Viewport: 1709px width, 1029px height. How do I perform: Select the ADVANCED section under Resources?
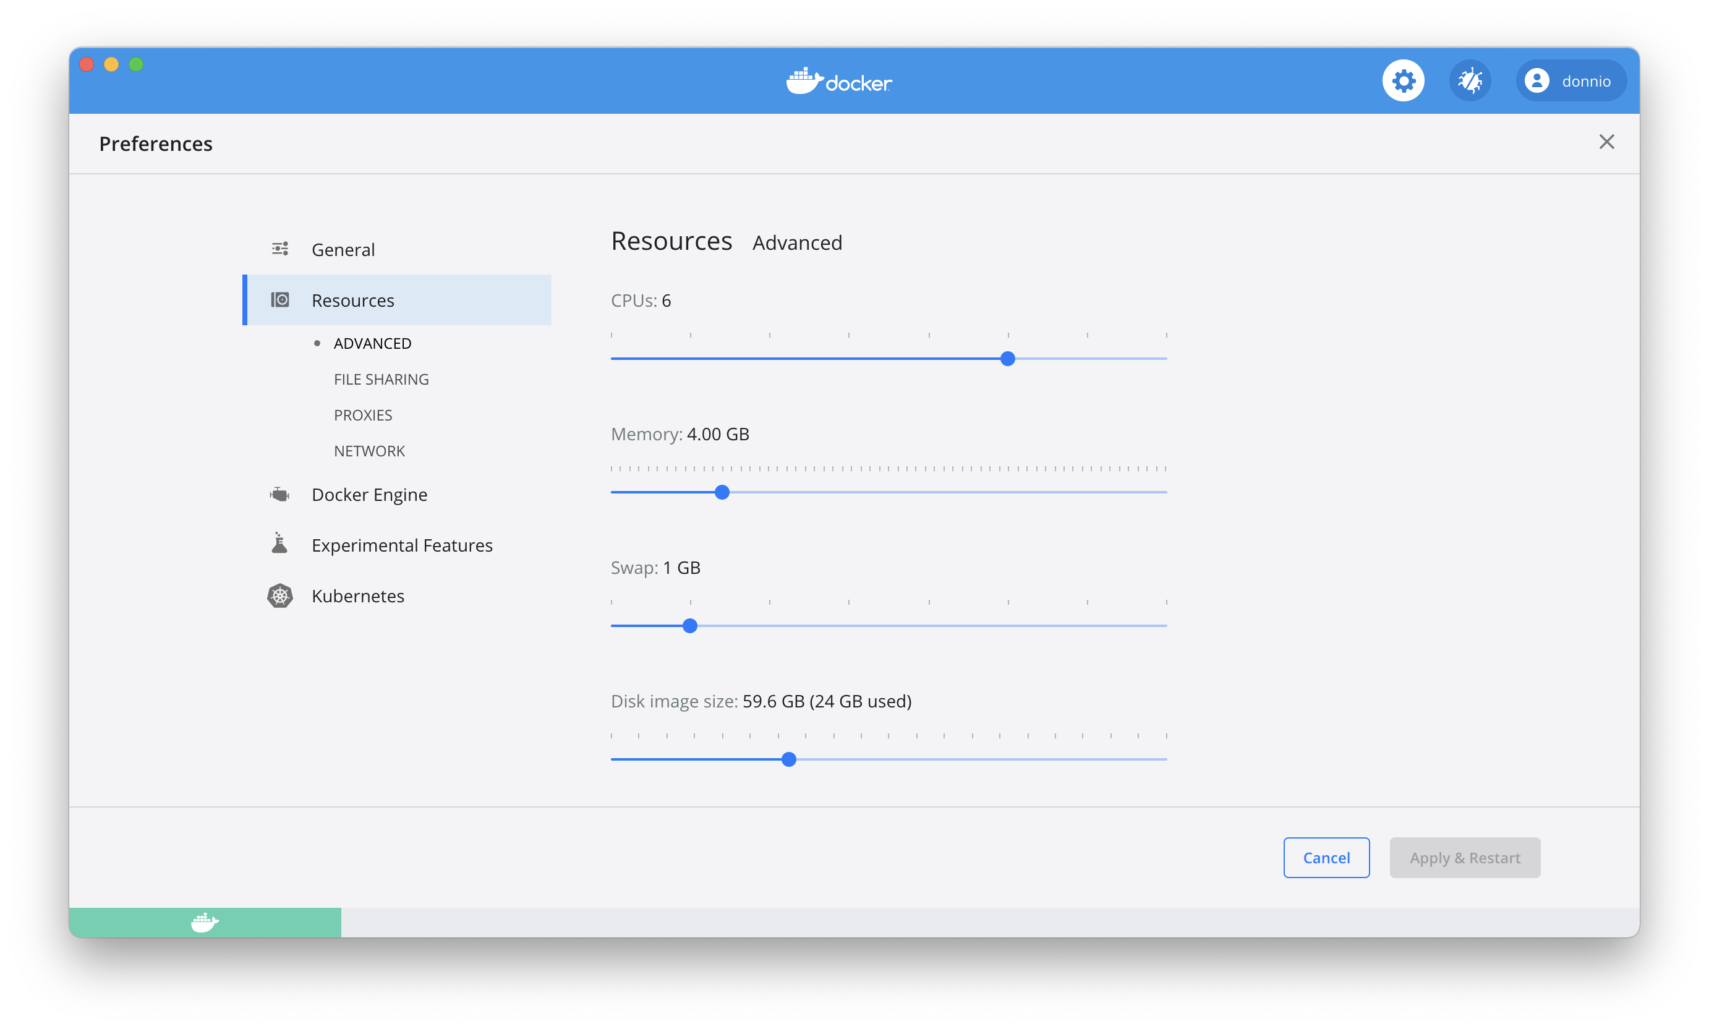(x=373, y=343)
